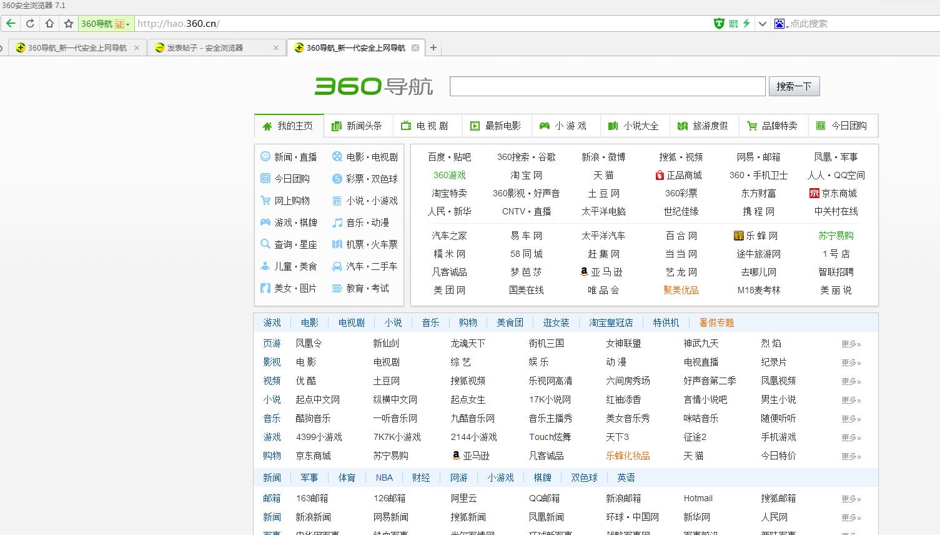Screen dimensions: 940x535
Task: Open the 今日团购 tab with calendar icon
Action: click(843, 126)
